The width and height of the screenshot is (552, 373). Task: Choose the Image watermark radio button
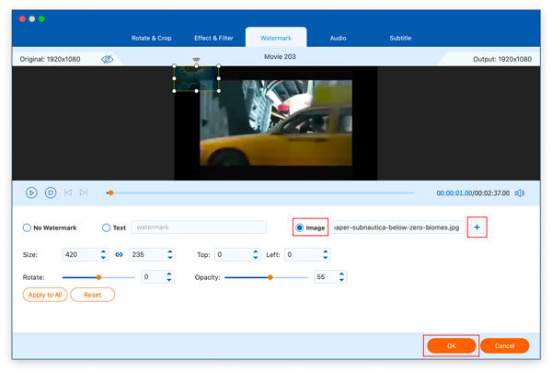(x=300, y=227)
